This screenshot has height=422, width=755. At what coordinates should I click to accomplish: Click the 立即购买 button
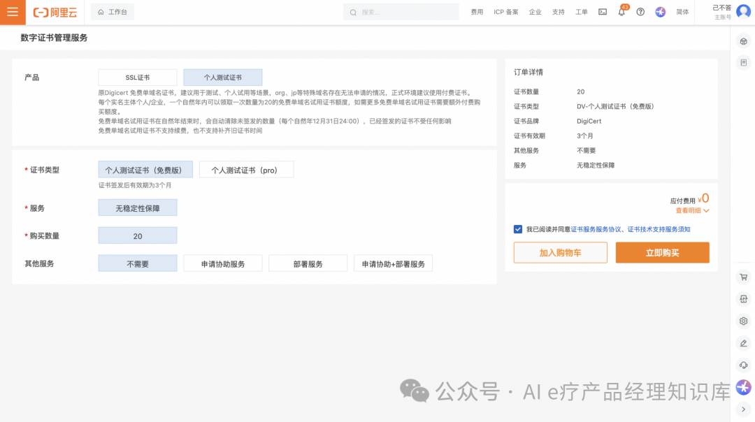click(663, 253)
